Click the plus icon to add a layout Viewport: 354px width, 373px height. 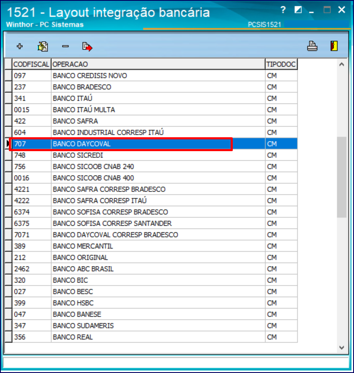click(x=20, y=46)
